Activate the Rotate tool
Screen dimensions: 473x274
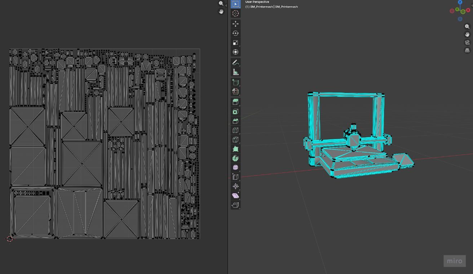(x=235, y=33)
